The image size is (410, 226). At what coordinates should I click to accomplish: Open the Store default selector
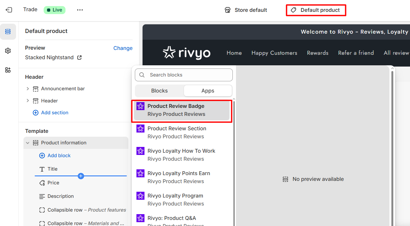(246, 10)
